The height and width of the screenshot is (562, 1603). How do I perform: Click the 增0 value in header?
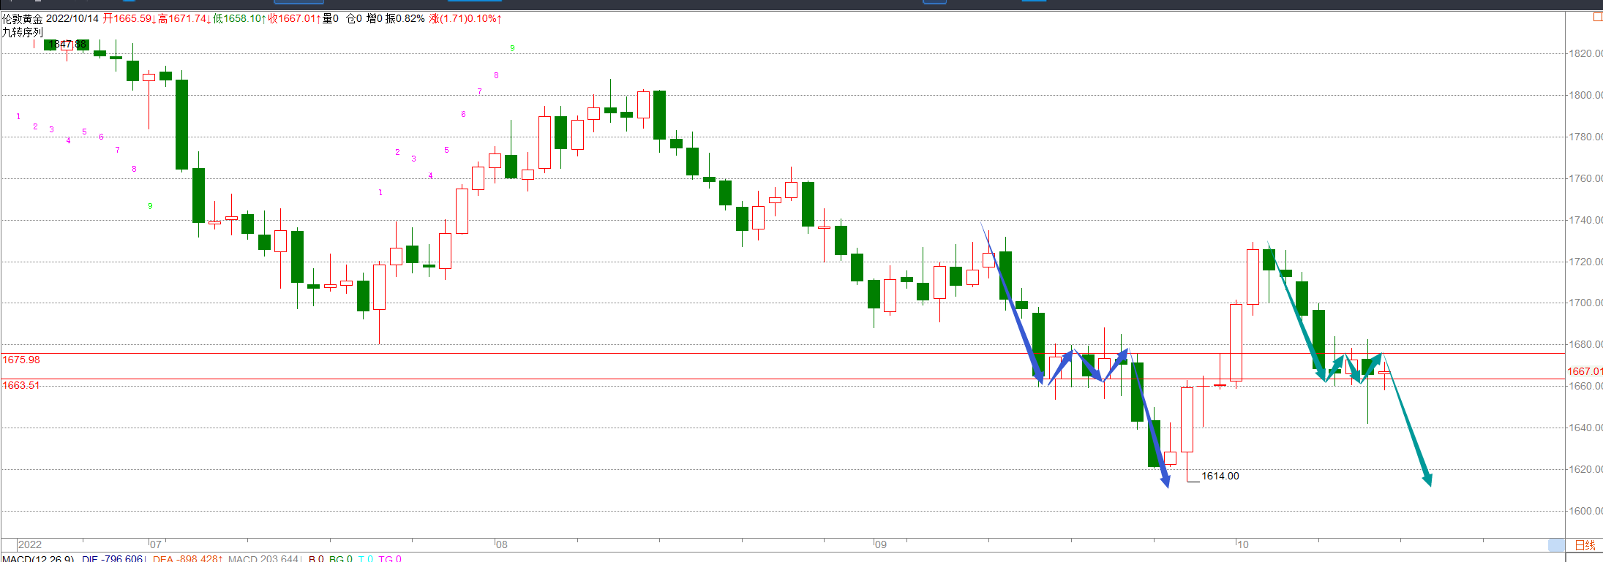(x=375, y=18)
